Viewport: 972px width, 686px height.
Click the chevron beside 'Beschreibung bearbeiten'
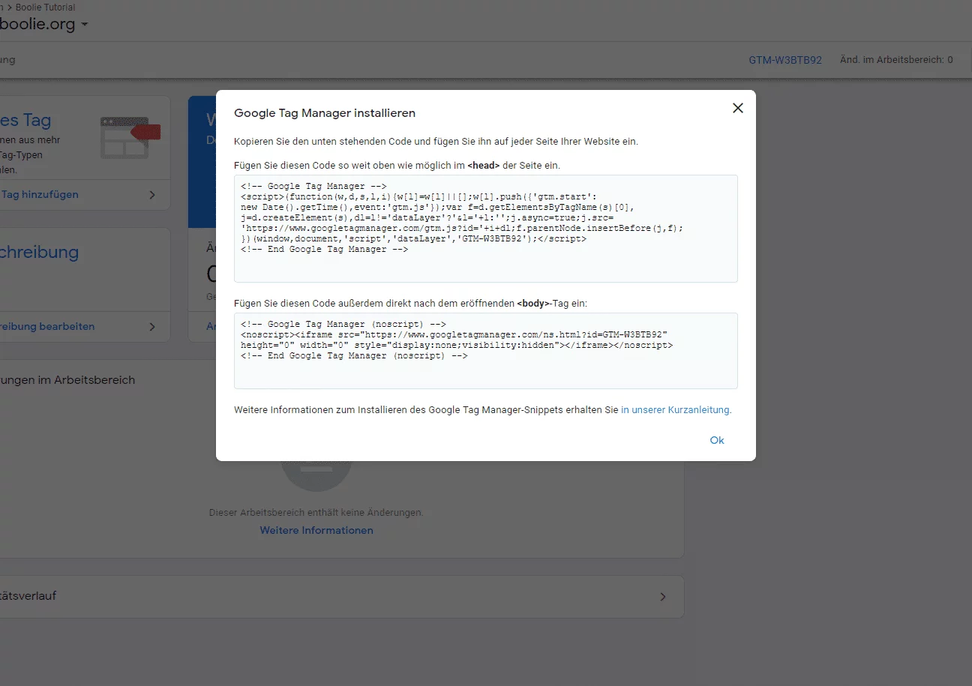pyautogui.click(x=152, y=327)
